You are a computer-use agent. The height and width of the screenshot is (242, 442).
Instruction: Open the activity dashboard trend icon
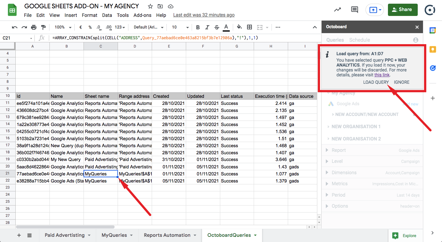coord(338,10)
